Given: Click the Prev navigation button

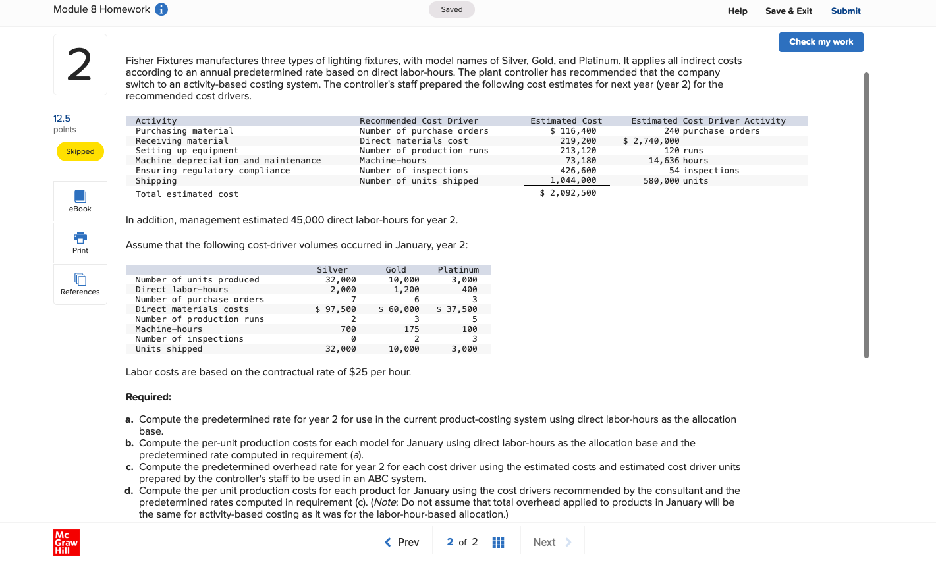Looking at the screenshot, I should [402, 542].
